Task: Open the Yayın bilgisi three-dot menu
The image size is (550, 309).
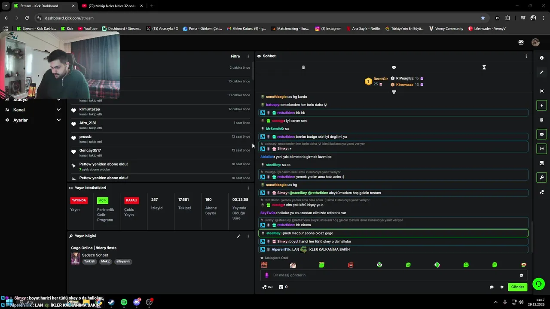Action: pyautogui.click(x=248, y=236)
